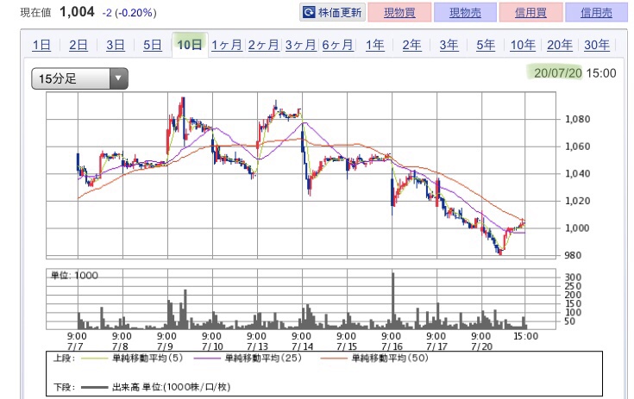View the 30年 long-term chart
634x399 pixels.
pos(597,45)
